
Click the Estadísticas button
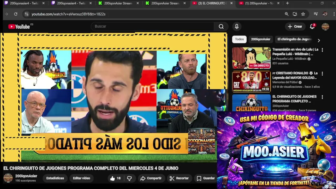[x=55, y=178]
